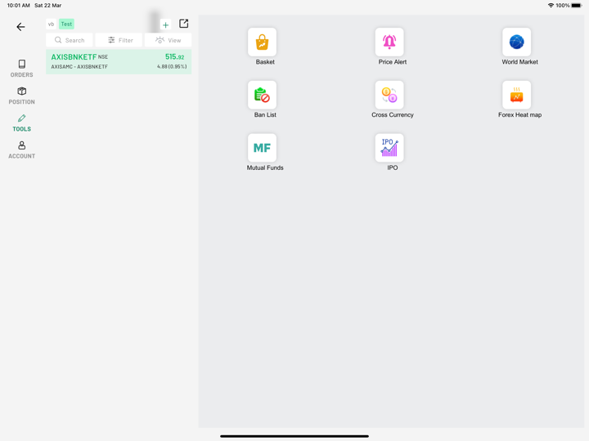Open the Ban List tool
The height and width of the screenshot is (441, 589).
[x=262, y=95]
